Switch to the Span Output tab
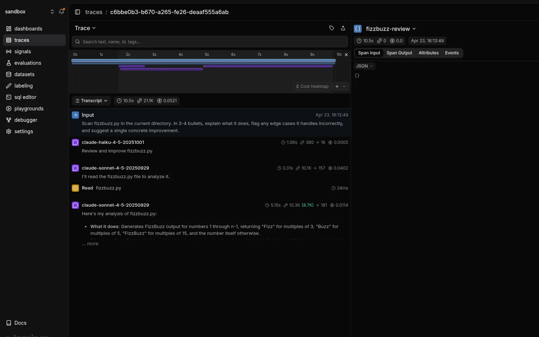Screen dimensions: 539x337 click(x=399, y=53)
